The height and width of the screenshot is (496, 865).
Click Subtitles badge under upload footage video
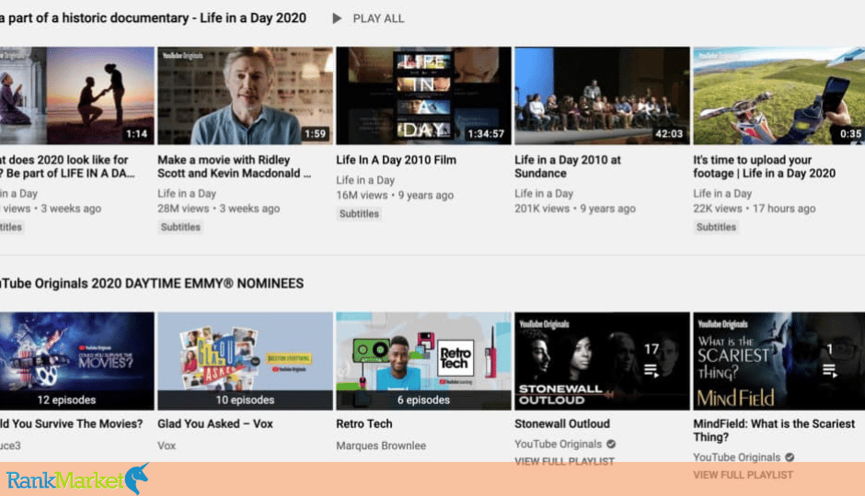point(716,227)
